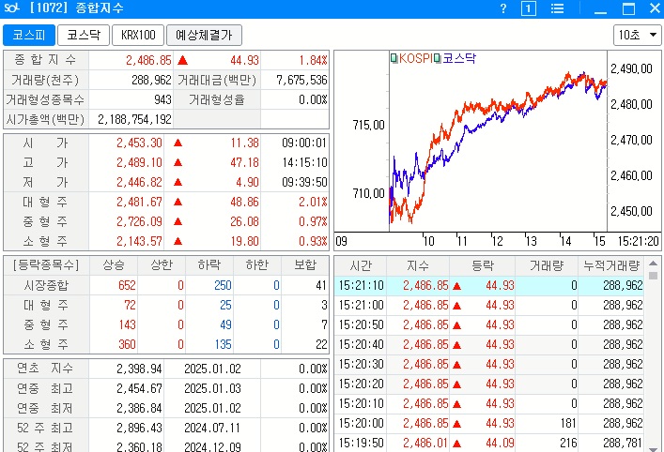Select the 15:20:50 row
This screenshot has width=664, height=452.
click(489, 324)
